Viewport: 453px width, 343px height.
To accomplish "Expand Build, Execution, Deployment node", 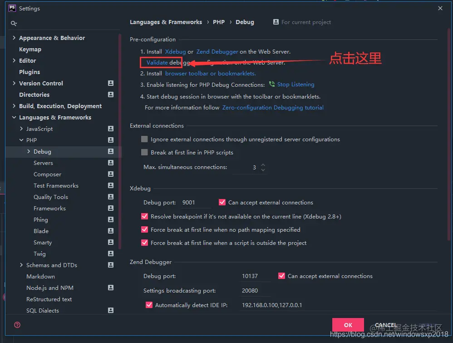I will (14, 106).
